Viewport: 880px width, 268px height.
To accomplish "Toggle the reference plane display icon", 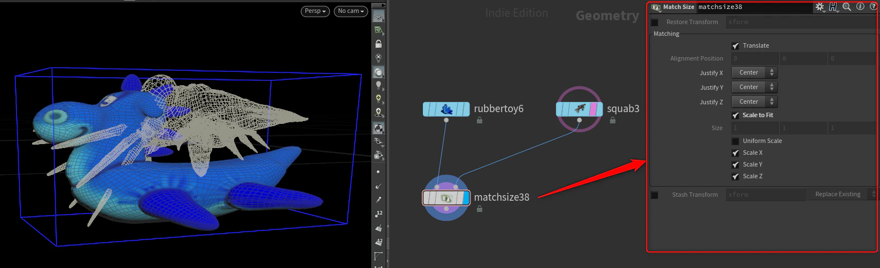I will [379, 16].
